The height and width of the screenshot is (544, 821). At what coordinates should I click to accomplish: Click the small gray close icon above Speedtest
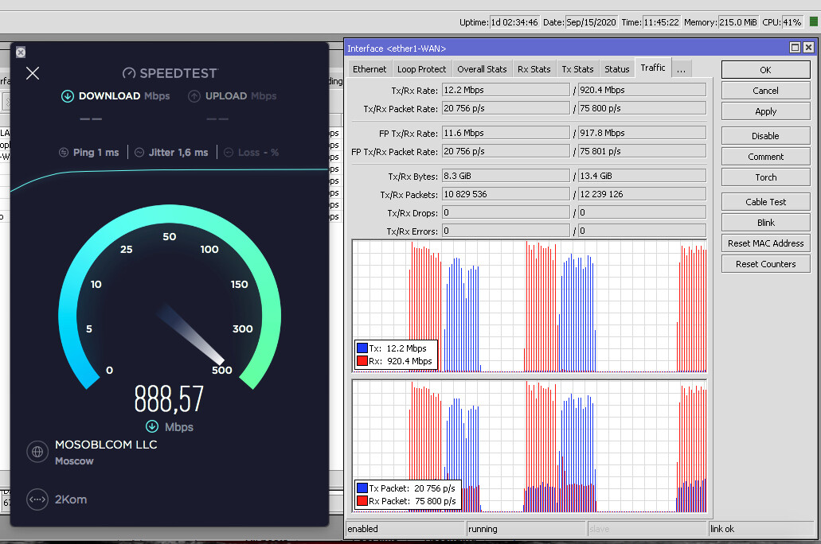click(21, 52)
